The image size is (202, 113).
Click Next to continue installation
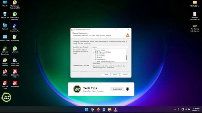[x=115, y=75]
